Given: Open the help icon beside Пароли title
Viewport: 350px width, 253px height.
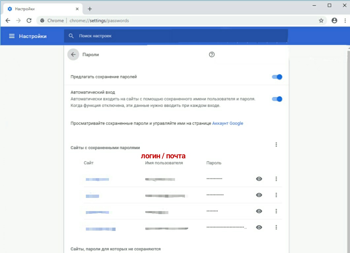Looking at the screenshot, I should pos(212,54).
